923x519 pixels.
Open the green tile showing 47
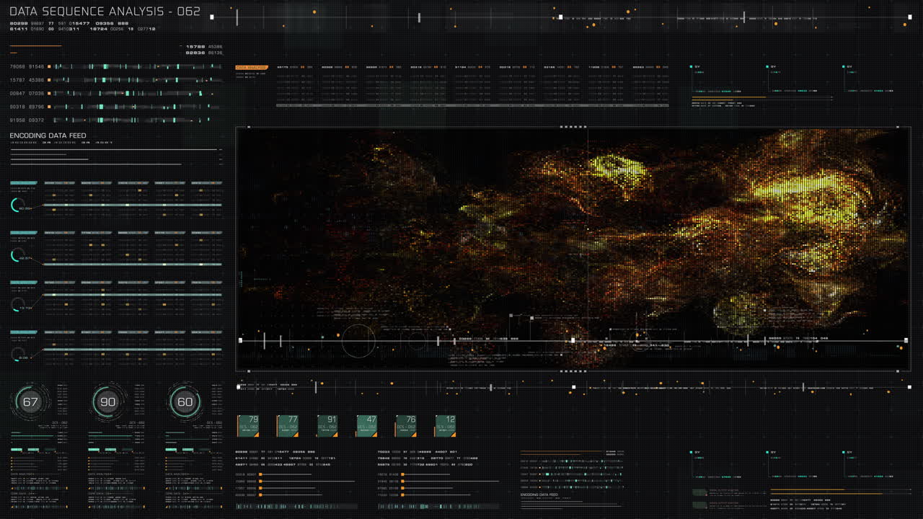pyautogui.click(x=367, y=425)
